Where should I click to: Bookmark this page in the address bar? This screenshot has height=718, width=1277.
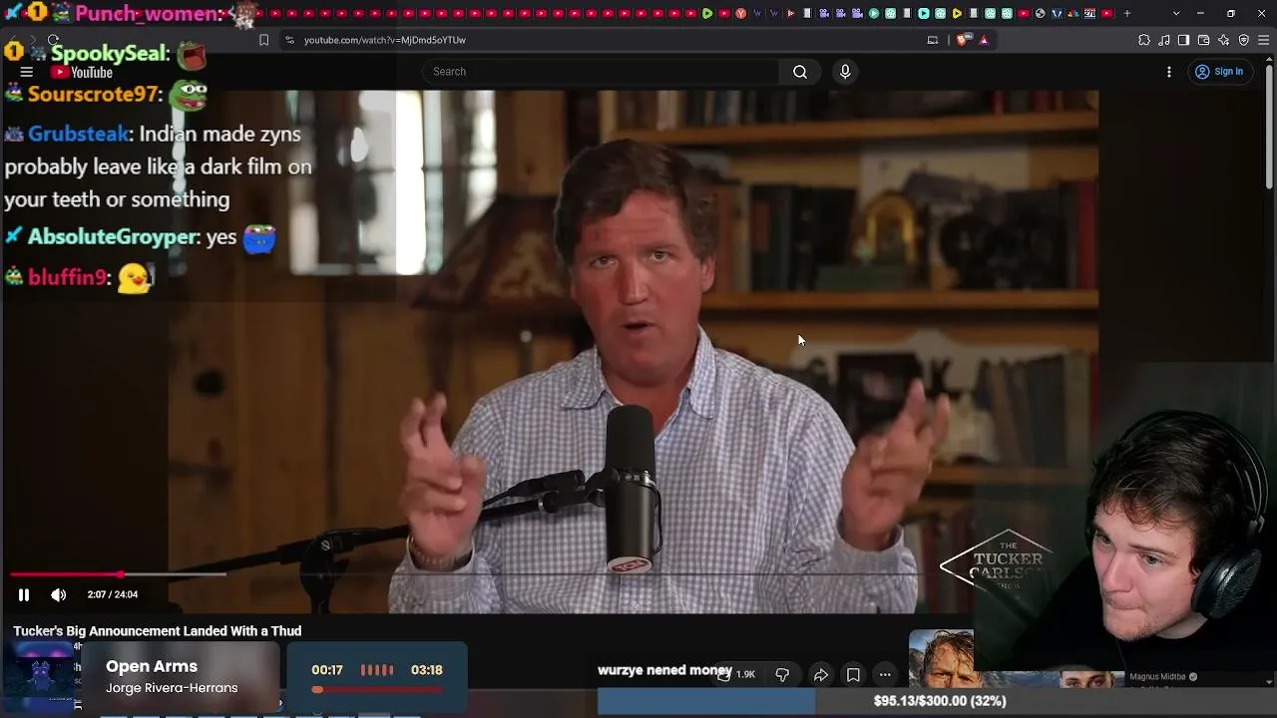[x=263, y=40]
